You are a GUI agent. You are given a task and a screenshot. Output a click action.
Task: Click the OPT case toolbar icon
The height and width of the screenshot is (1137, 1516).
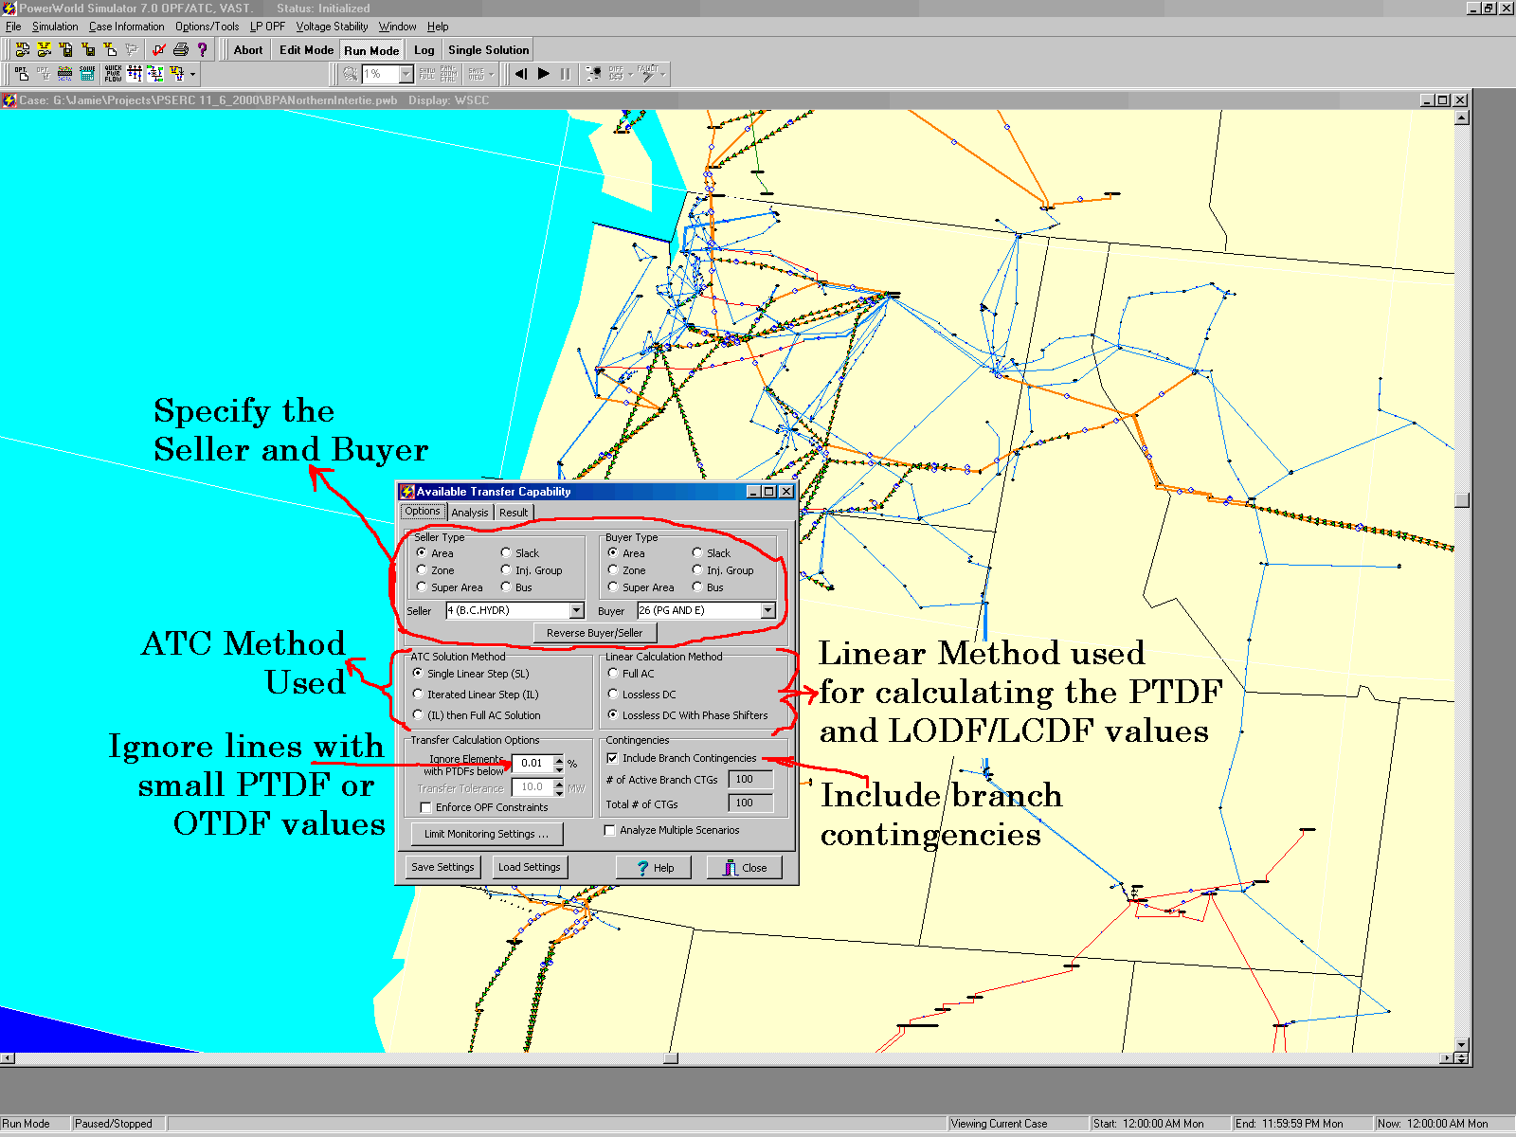(x=21, y=73)
